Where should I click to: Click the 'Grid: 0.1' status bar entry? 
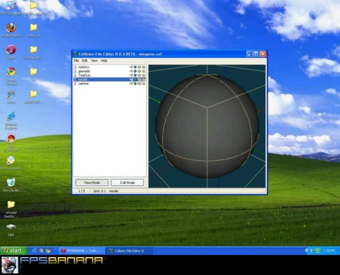99,191
